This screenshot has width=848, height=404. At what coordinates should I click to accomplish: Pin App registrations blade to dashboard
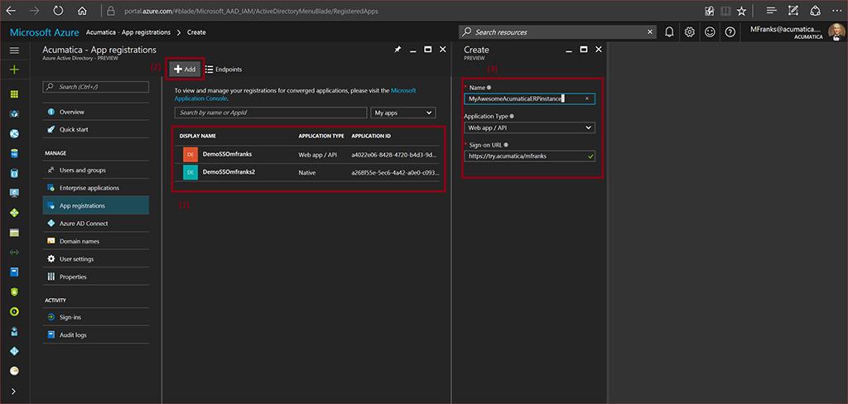point(397,49)
